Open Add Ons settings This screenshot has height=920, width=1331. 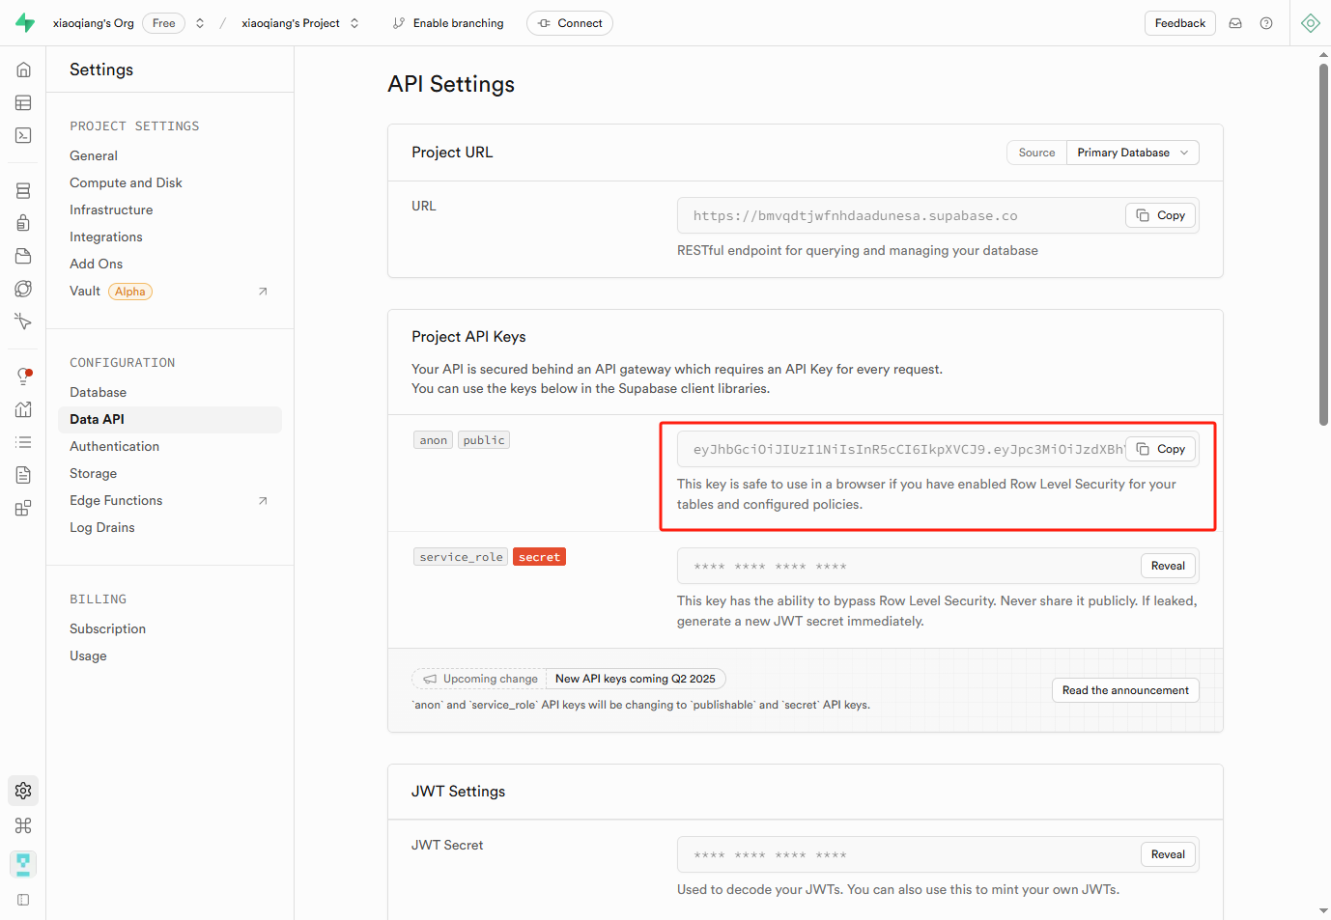pyautogui.click(x=97, y=264)
